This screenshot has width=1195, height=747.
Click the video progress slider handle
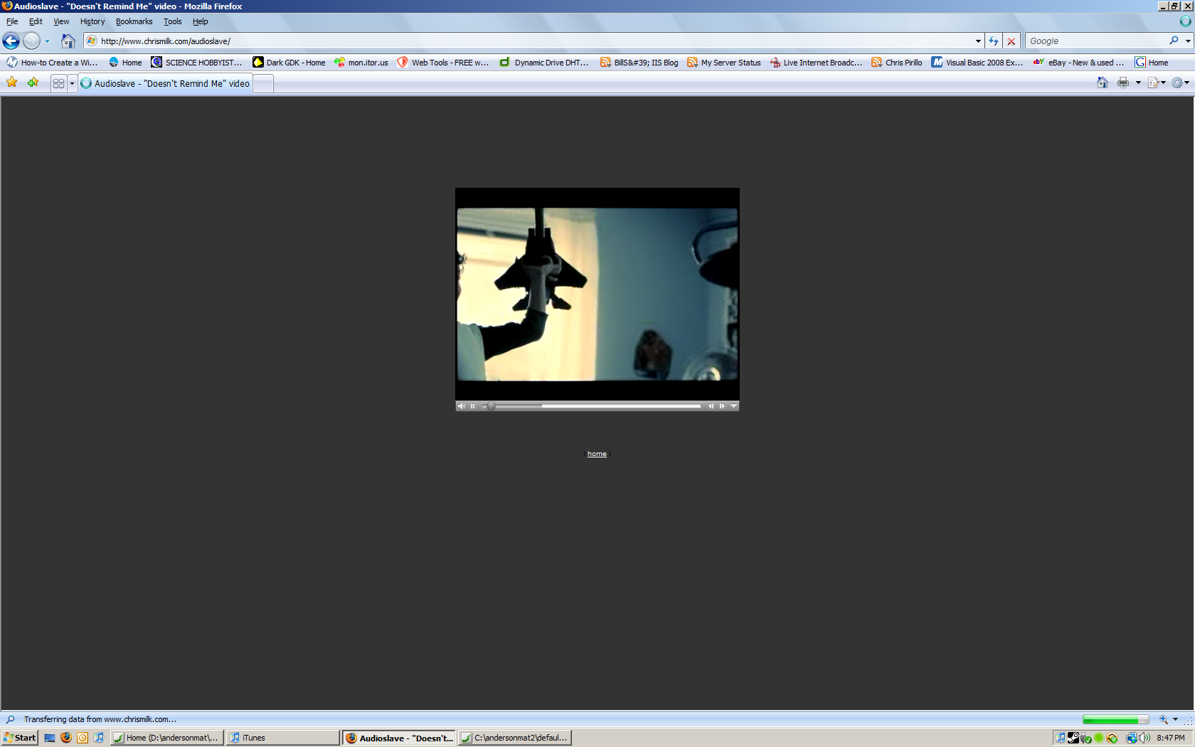click(x=491, y=406)
